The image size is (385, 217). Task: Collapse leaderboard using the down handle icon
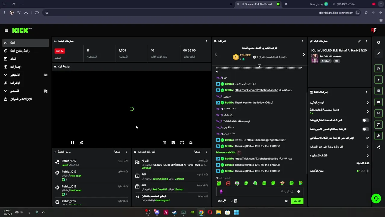(260, 65)
